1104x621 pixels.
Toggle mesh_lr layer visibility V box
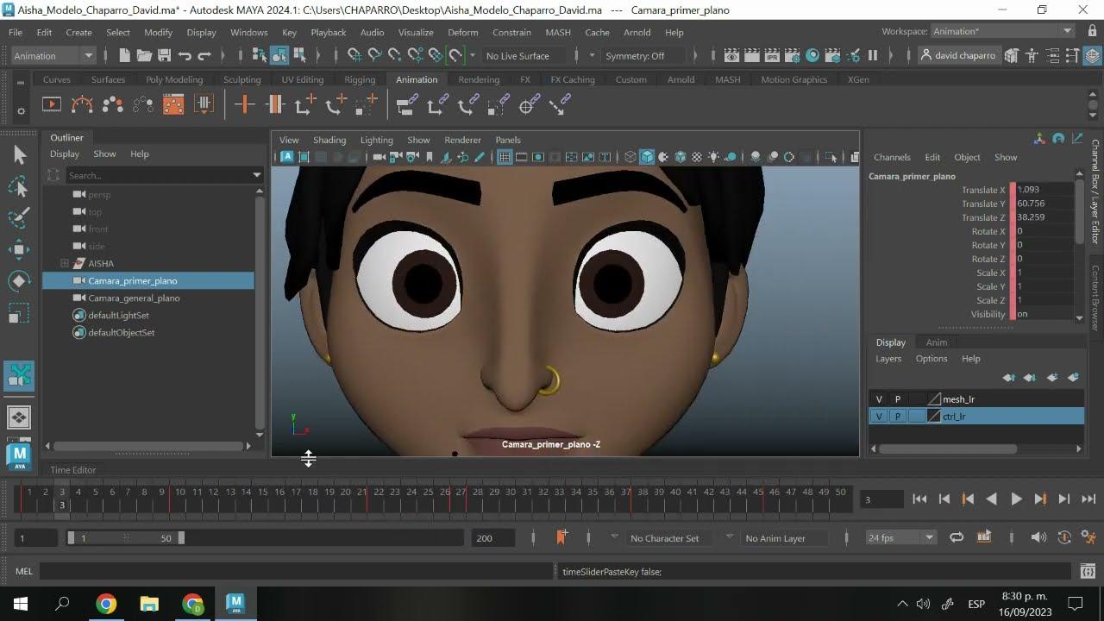(x=879, y=399)
